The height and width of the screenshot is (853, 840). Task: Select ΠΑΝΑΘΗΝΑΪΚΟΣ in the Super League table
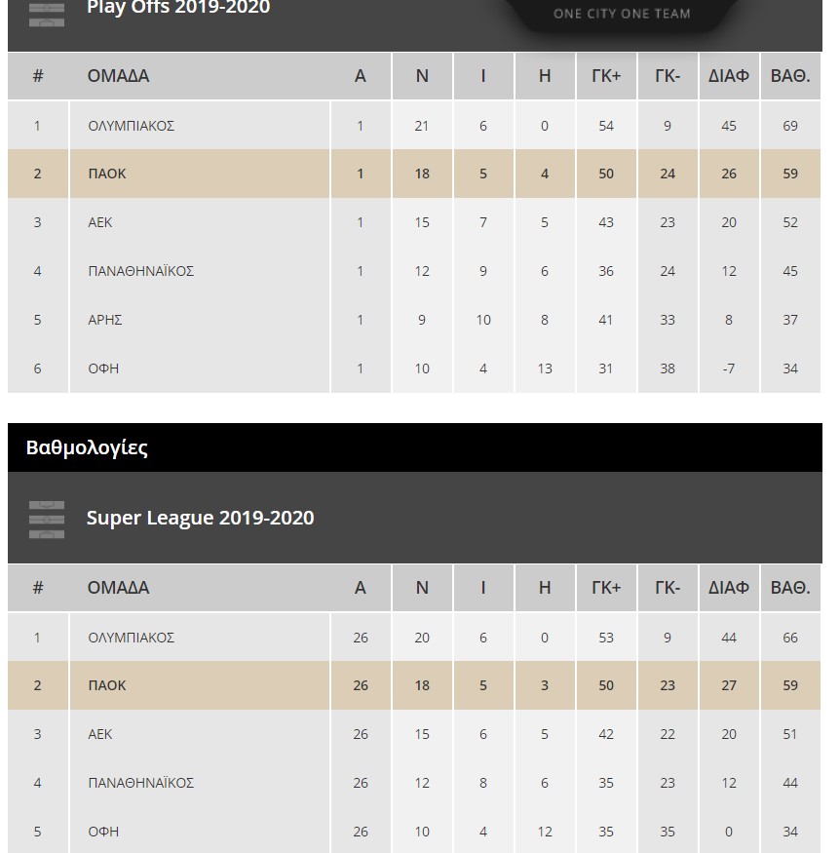[x=140, y=783]
